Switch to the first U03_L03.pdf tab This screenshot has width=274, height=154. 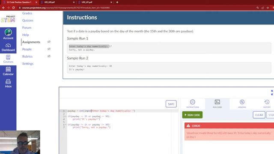(57, 2)
